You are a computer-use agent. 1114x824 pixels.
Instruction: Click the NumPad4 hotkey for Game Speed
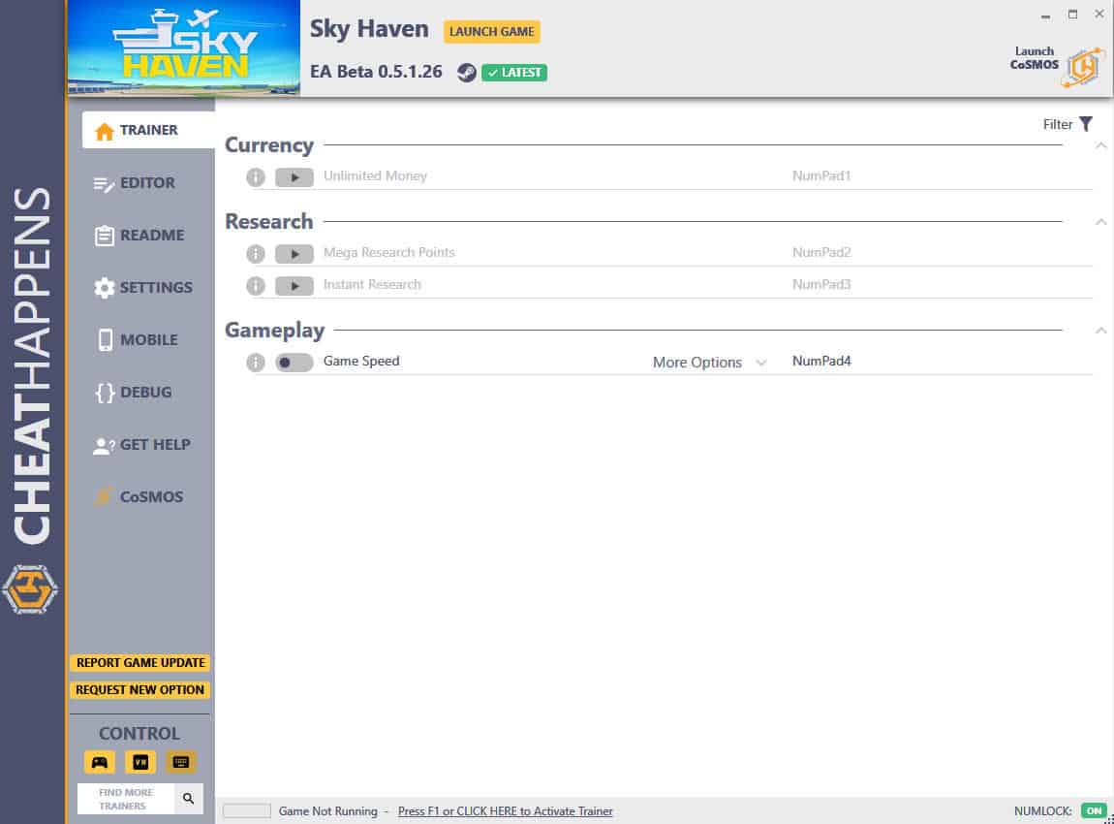coord(821,362)
